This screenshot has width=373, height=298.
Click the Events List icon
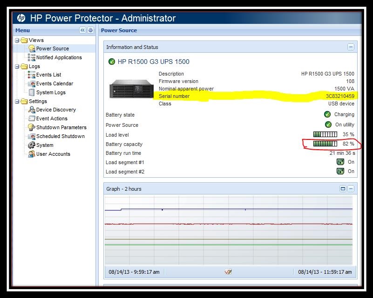31,75
